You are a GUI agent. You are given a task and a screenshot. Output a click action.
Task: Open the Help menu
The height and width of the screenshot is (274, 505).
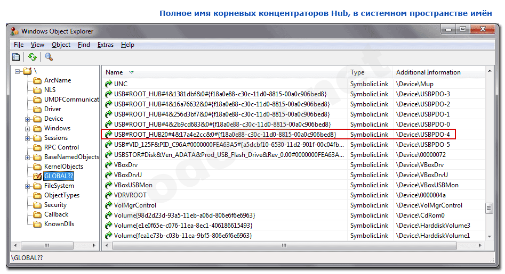127,45
